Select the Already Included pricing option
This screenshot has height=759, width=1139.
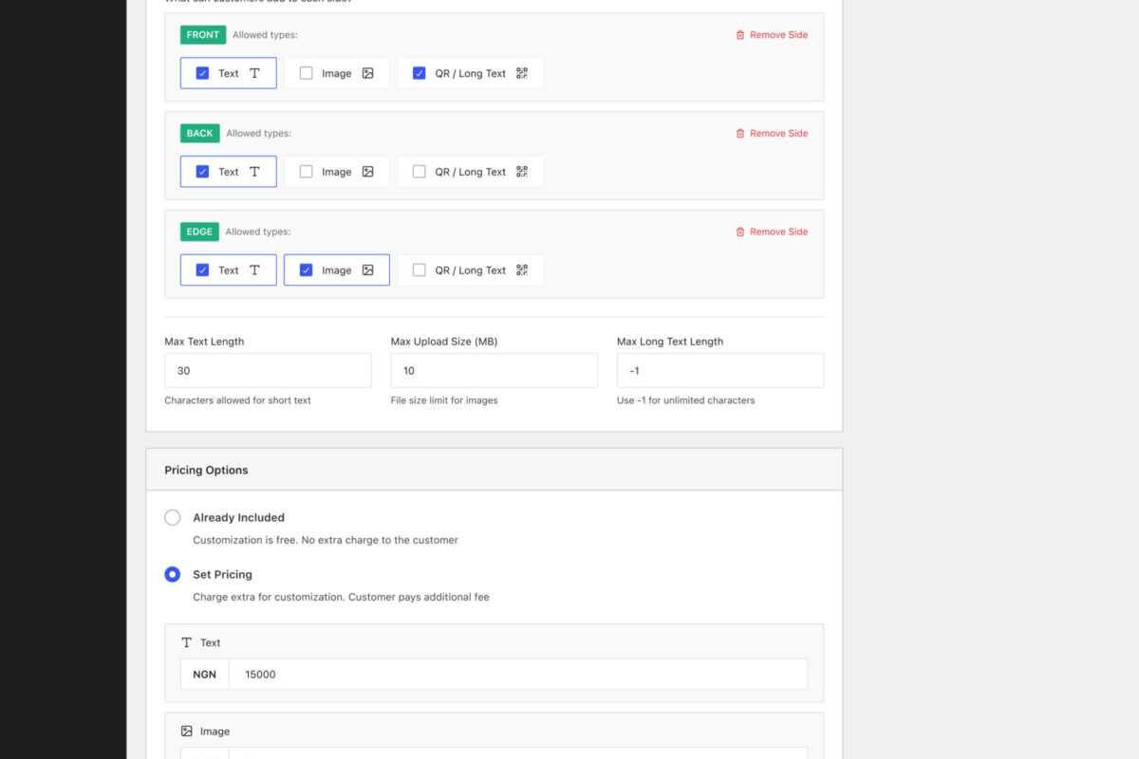173,517
